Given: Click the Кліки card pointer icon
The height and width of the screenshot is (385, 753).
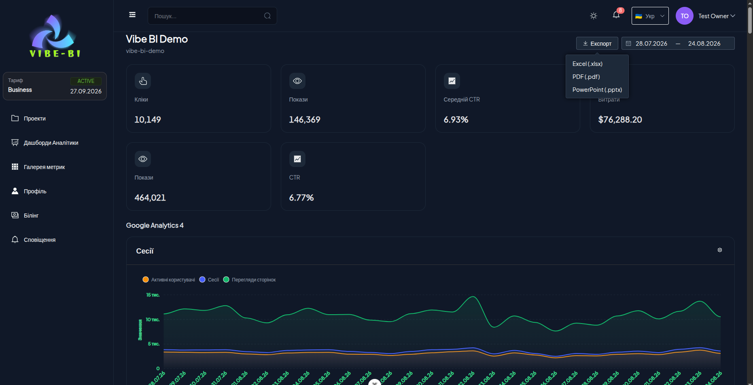Looking at the screenshot, I should pyautogui.click(x=143, y=81).
